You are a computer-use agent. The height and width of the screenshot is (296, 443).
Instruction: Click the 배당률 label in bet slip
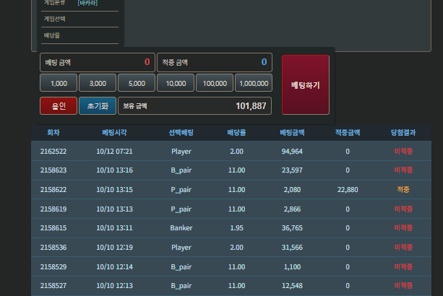click(x=52, y=35)
